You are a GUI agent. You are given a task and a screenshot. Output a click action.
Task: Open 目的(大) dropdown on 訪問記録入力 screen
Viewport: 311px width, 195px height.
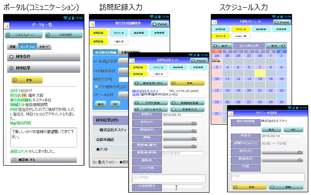pos(180,123)
